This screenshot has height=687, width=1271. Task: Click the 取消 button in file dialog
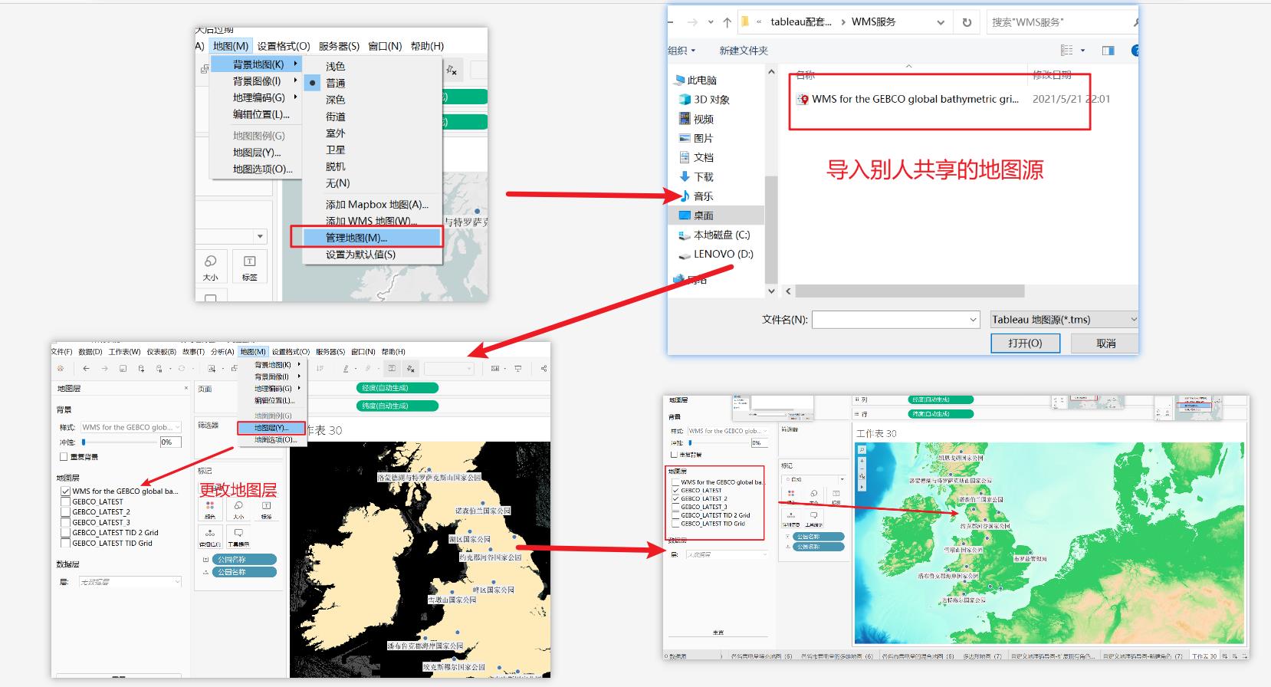coord(1105,343)
